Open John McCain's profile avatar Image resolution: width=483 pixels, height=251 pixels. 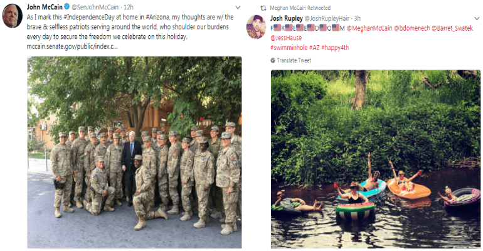click(13, 16)
